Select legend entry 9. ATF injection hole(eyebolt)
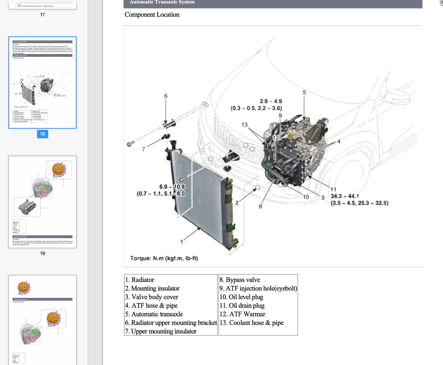The height and width of the screenshot is (365, 443). (x=258, y=288)
